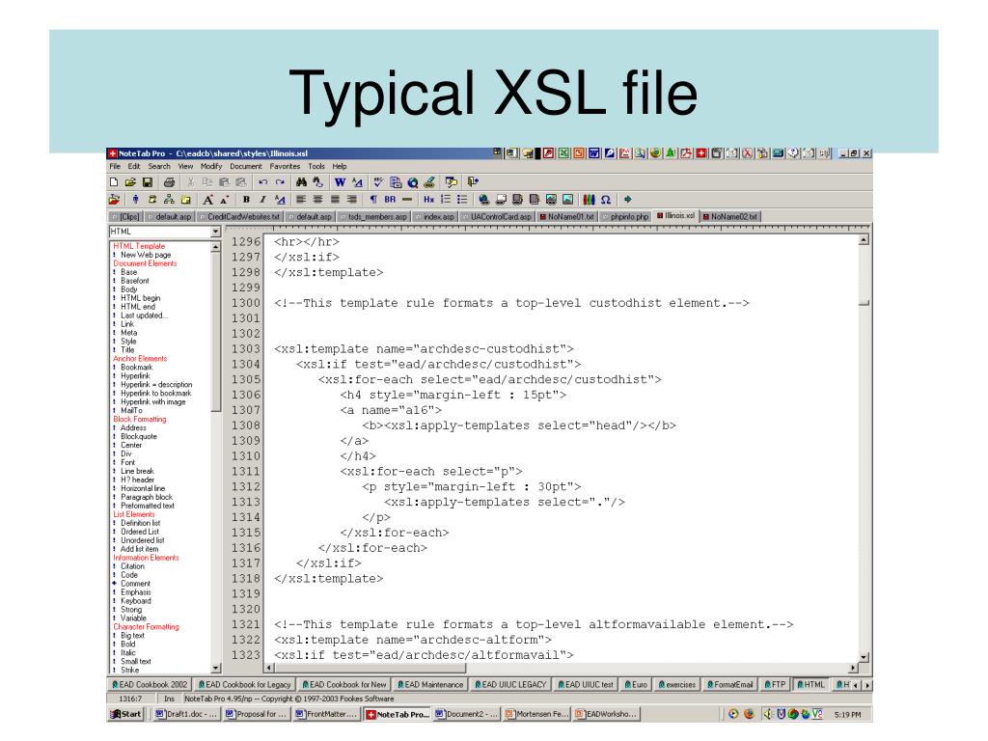The width and height of the screenshot is (988, 741).
Task: Click the Open file folder icon
Action: pyautogui.click(x=130, y=182)
